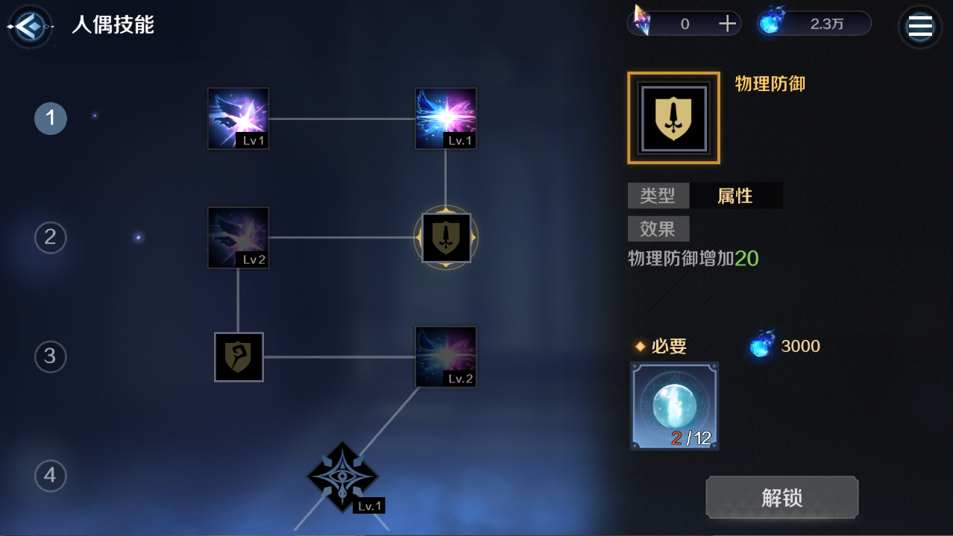Select the row 1 left Lv1 skill
Image resolution: width=953 pixels, height=536 pixels.
point(238,119)
